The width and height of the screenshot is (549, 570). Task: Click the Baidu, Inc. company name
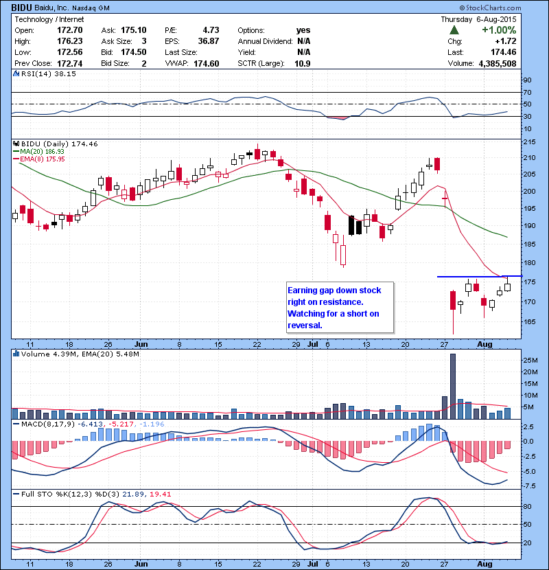[x=51, y=8]
